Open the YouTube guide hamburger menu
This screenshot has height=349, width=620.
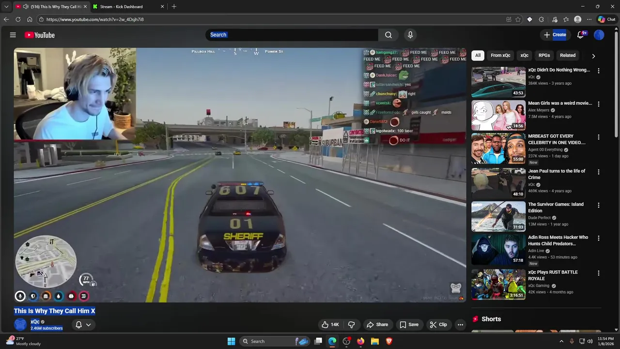pyautogui.click(x=13, y=35)
